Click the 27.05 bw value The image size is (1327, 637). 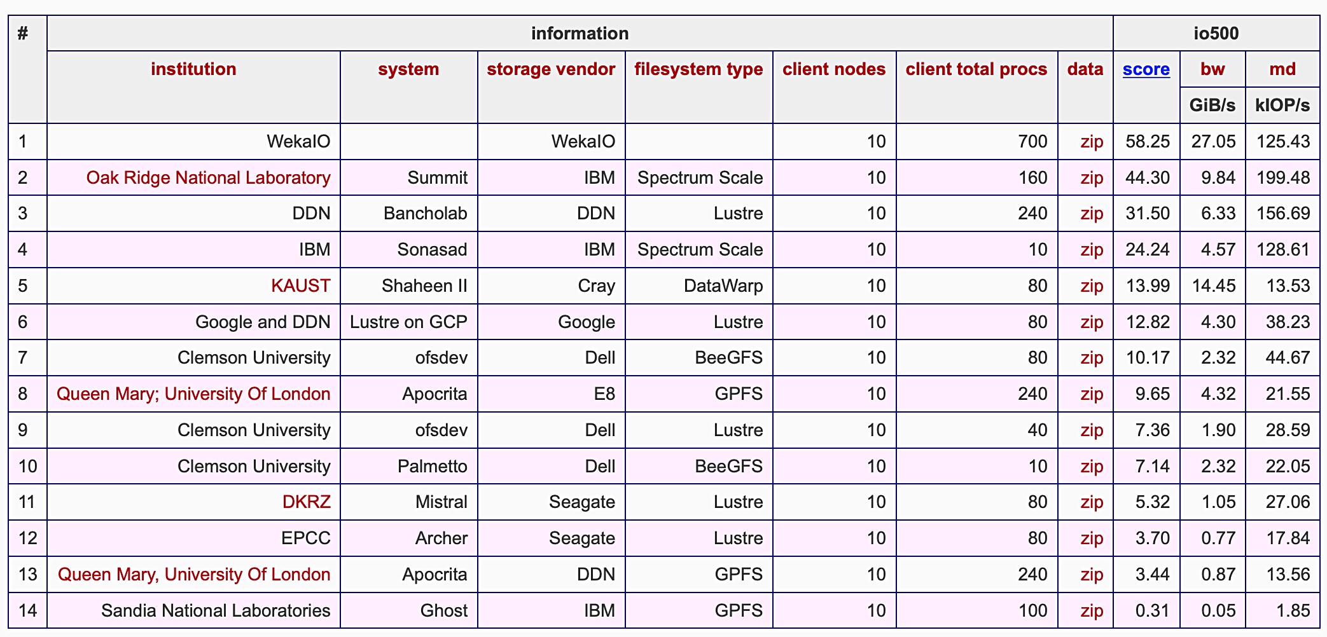click(1212, 141)
